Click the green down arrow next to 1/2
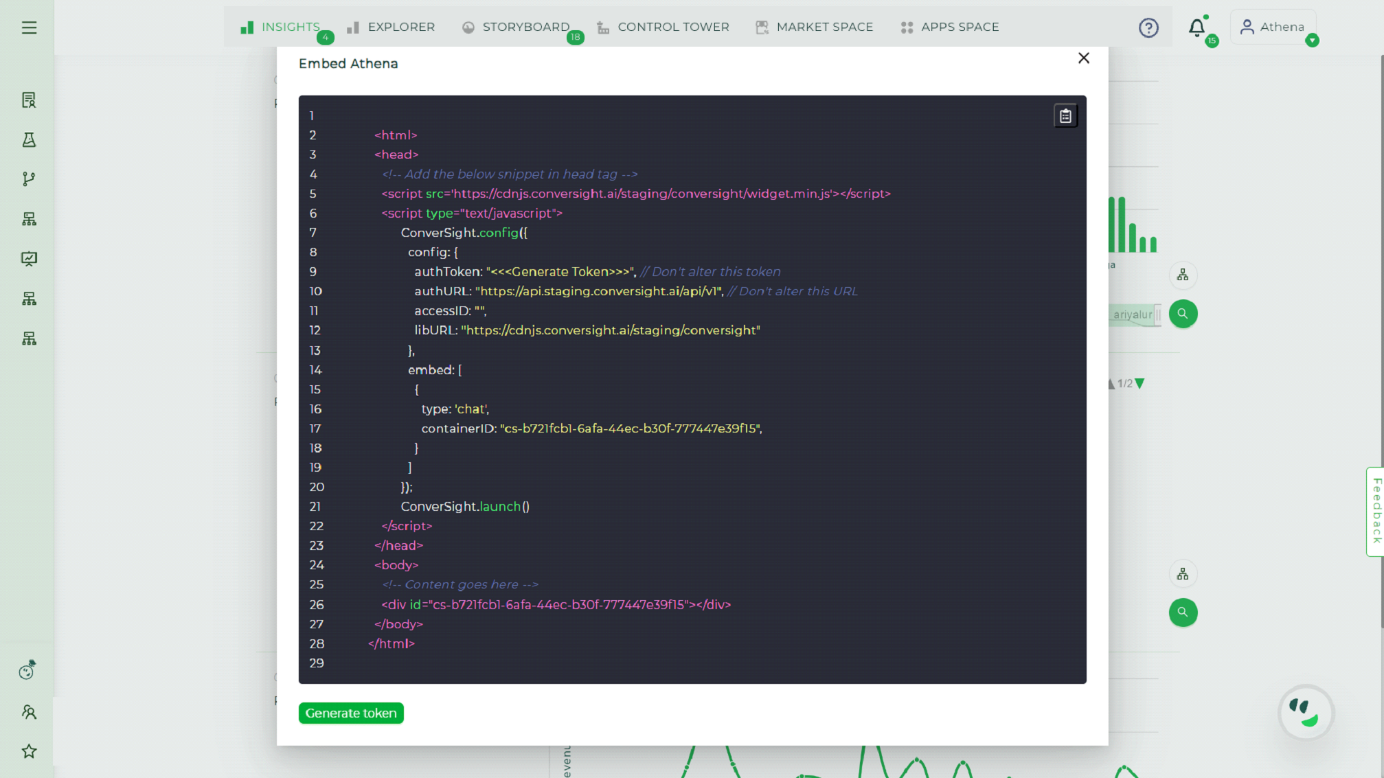The image size is (1384, 778). [1140, 384]
